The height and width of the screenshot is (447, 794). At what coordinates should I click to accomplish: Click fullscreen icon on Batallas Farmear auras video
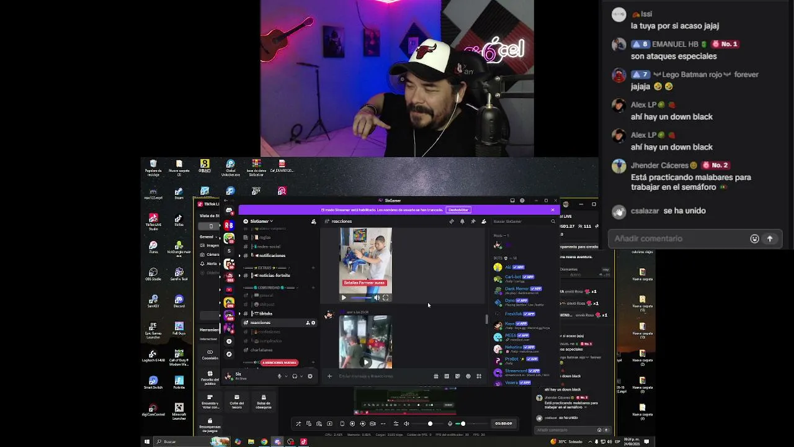pos(385,298)
